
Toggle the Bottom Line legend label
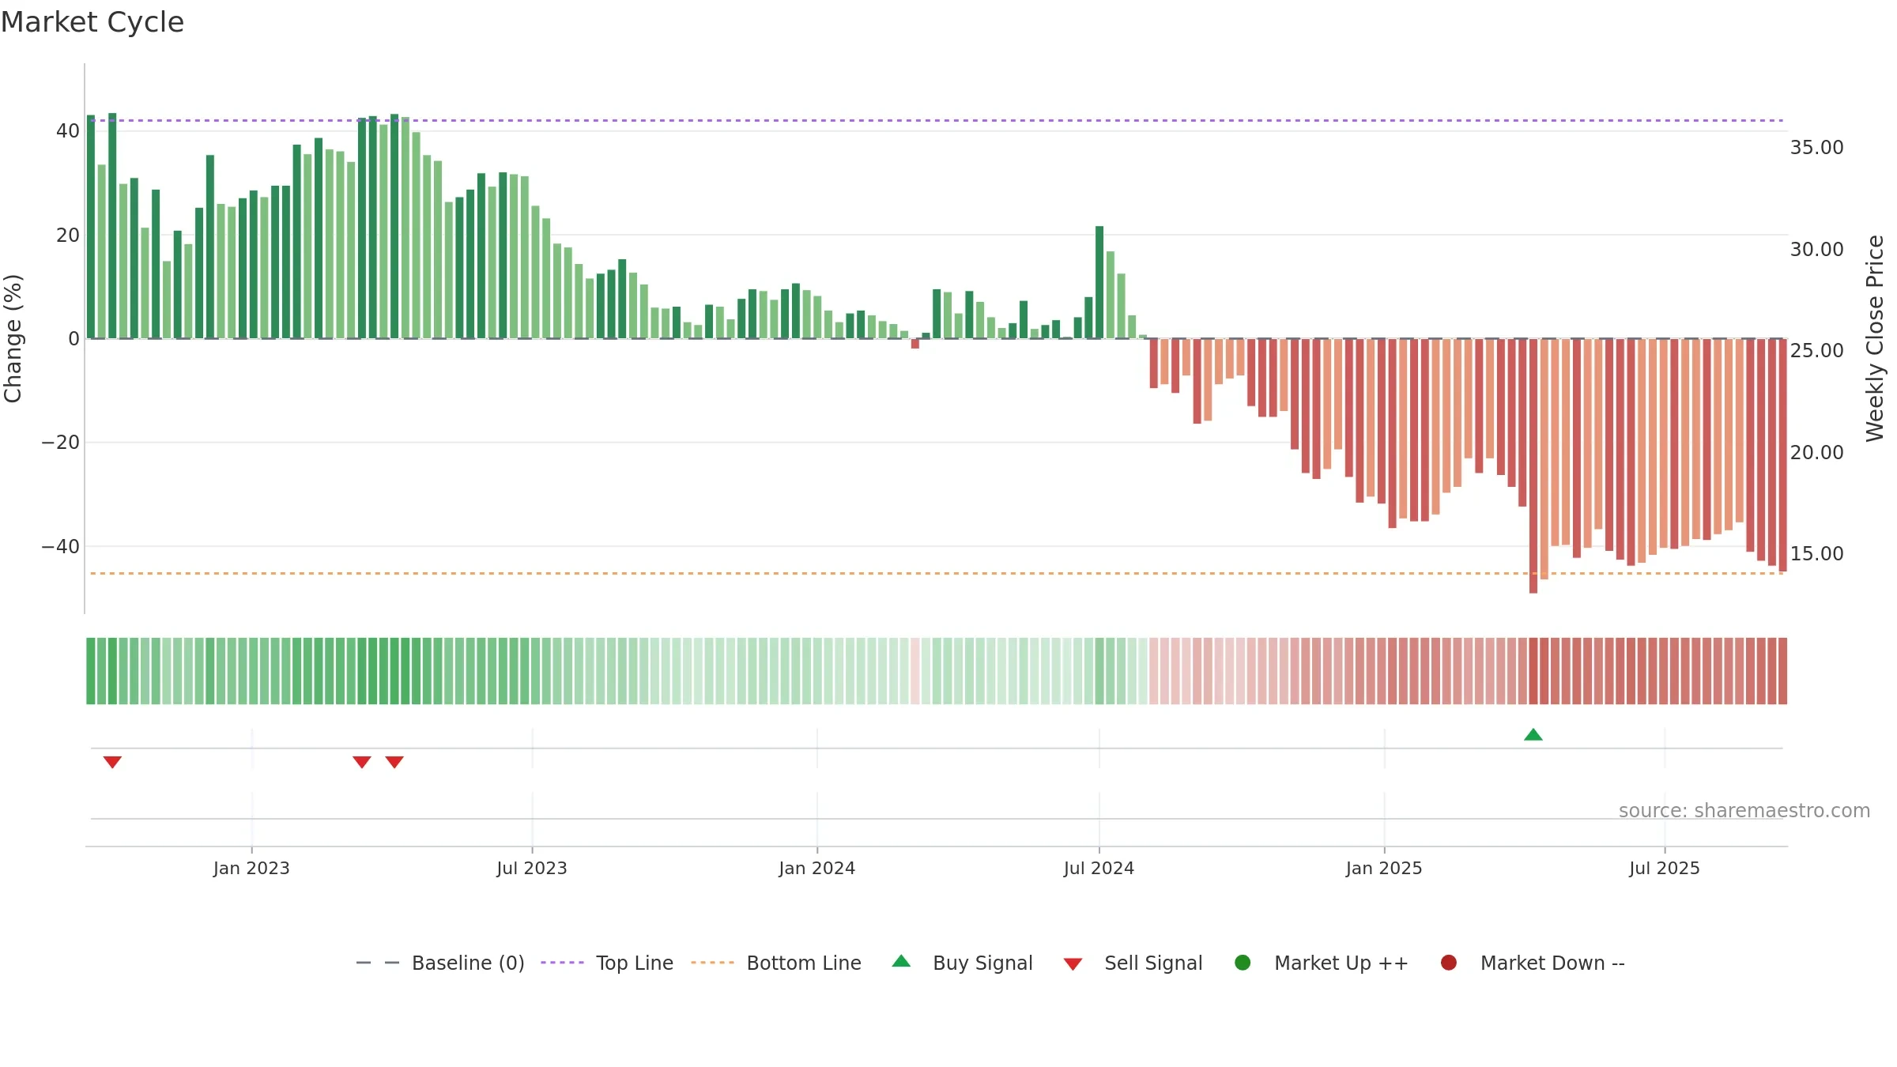(x=804, y=963)
